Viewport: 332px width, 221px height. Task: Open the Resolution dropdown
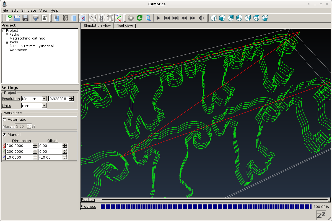pos(44,99)
